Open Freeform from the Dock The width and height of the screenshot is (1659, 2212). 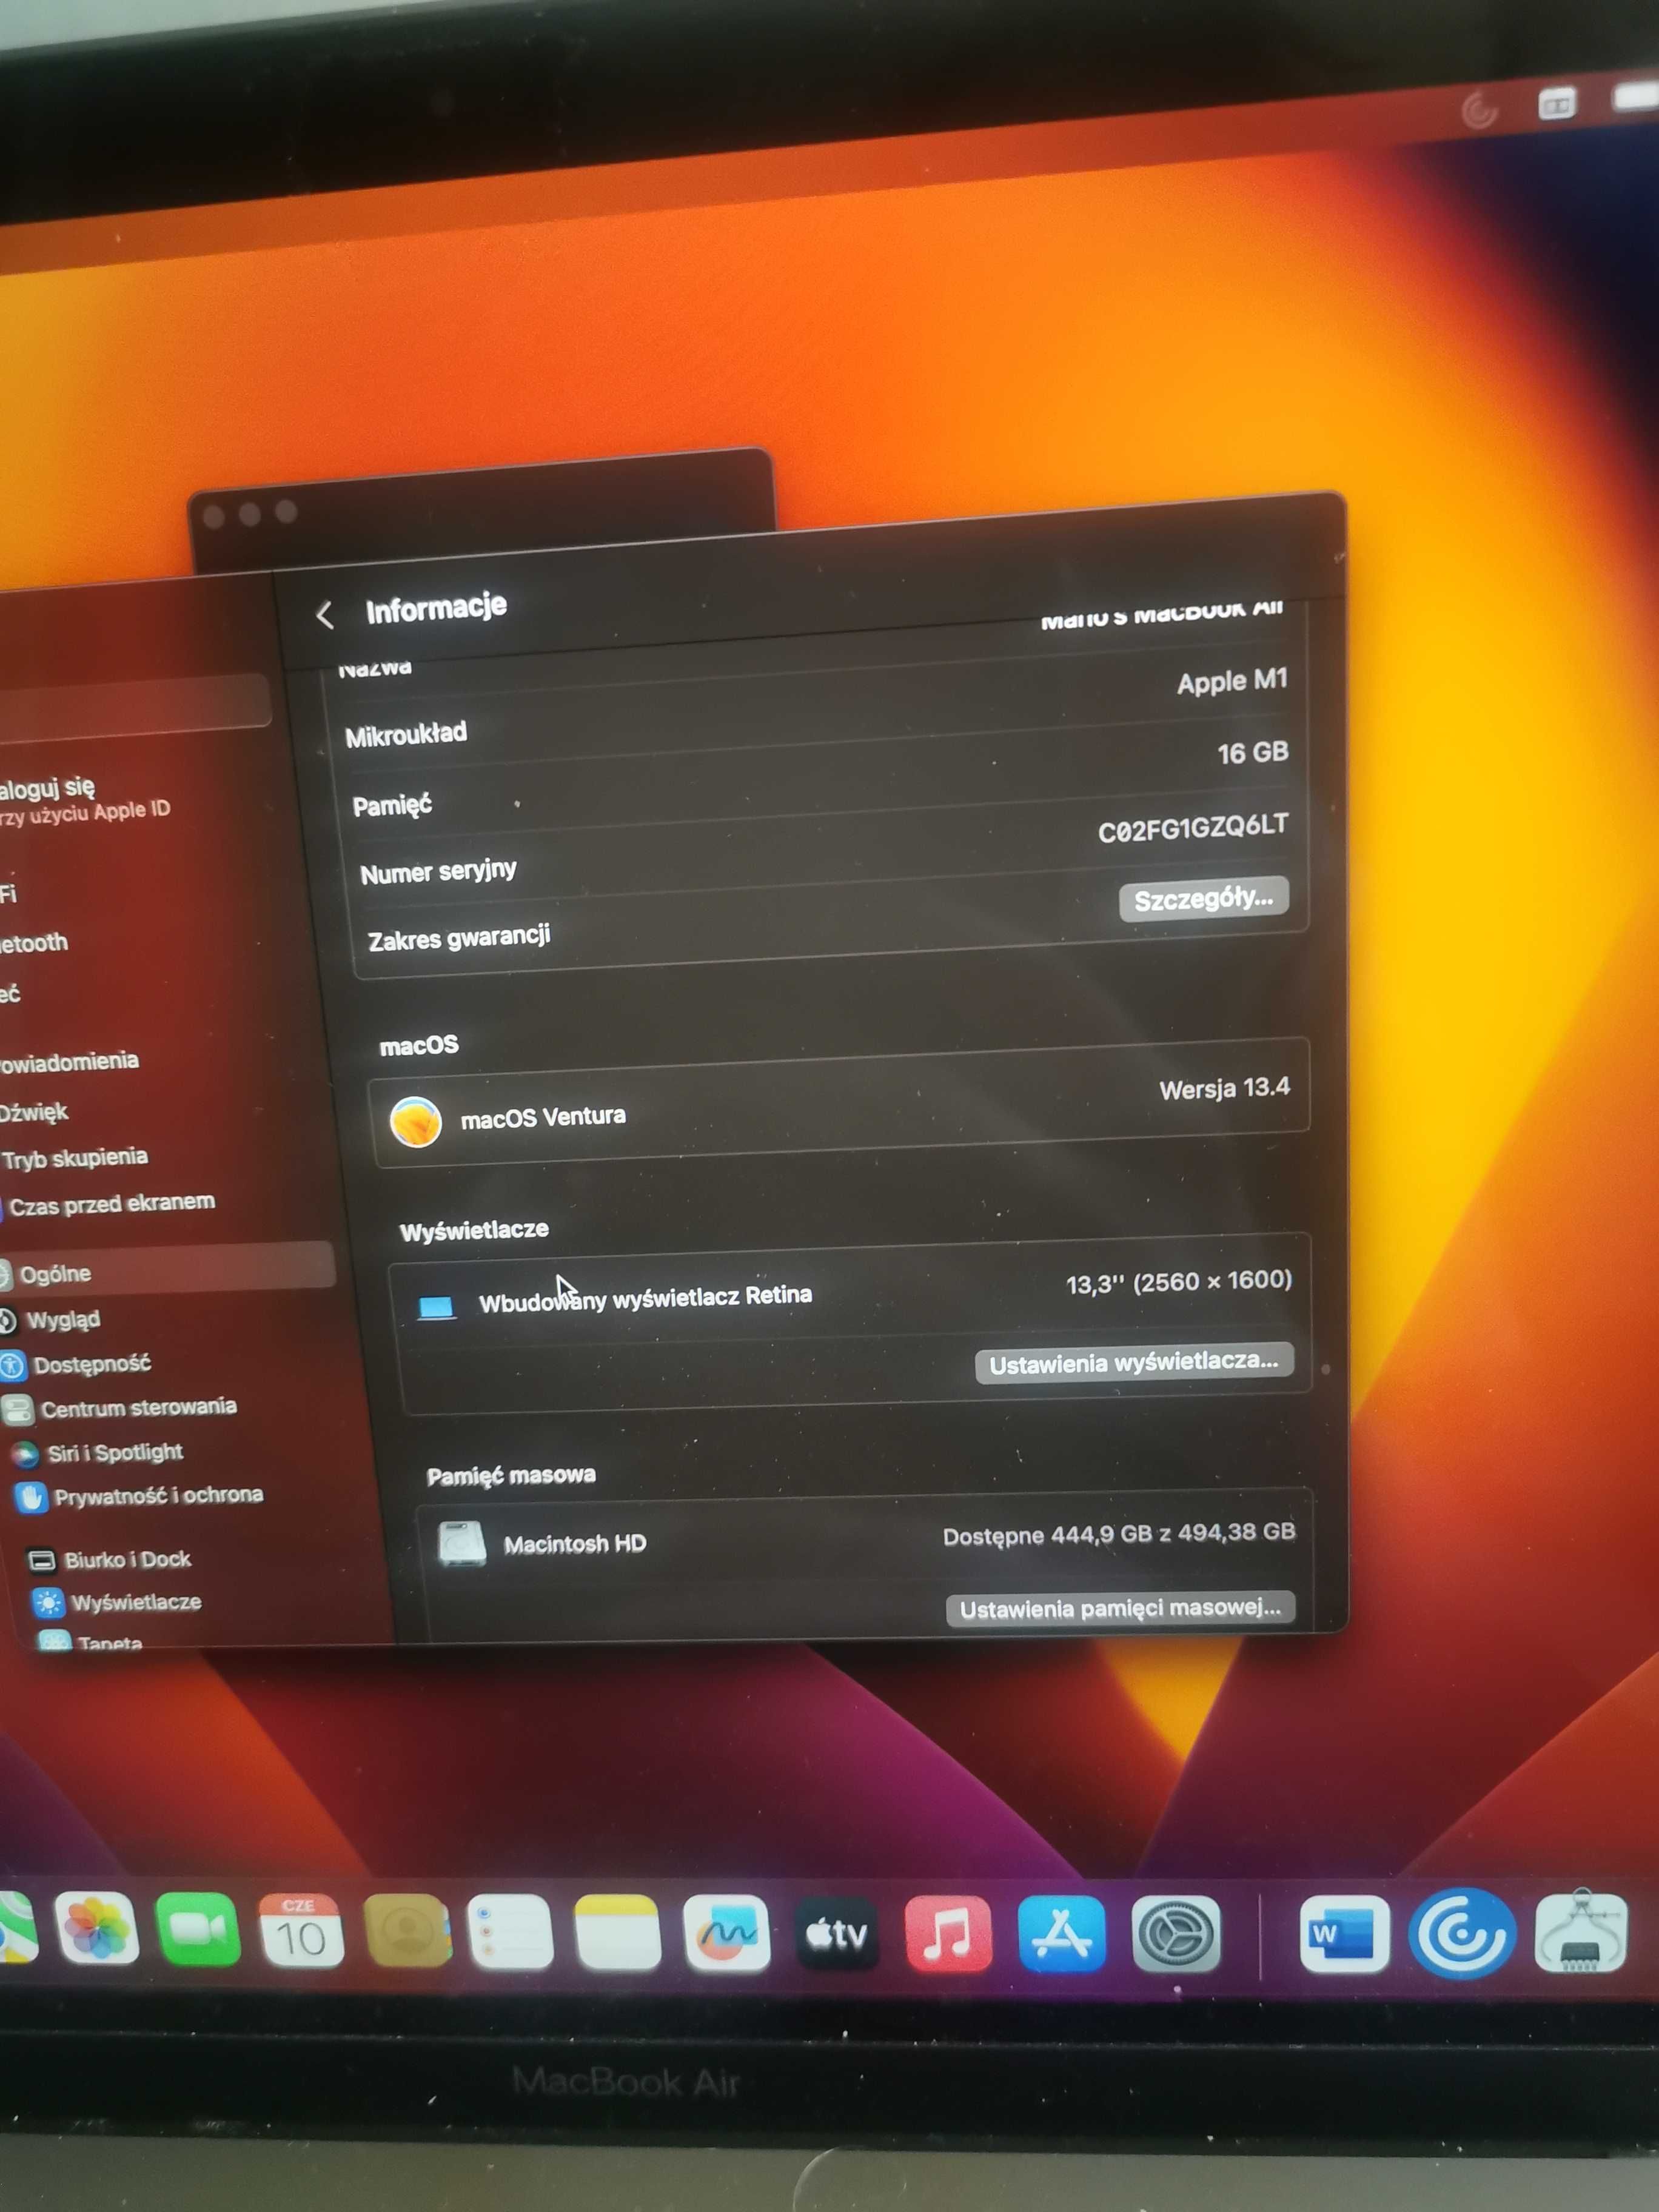click(726, 1933)
